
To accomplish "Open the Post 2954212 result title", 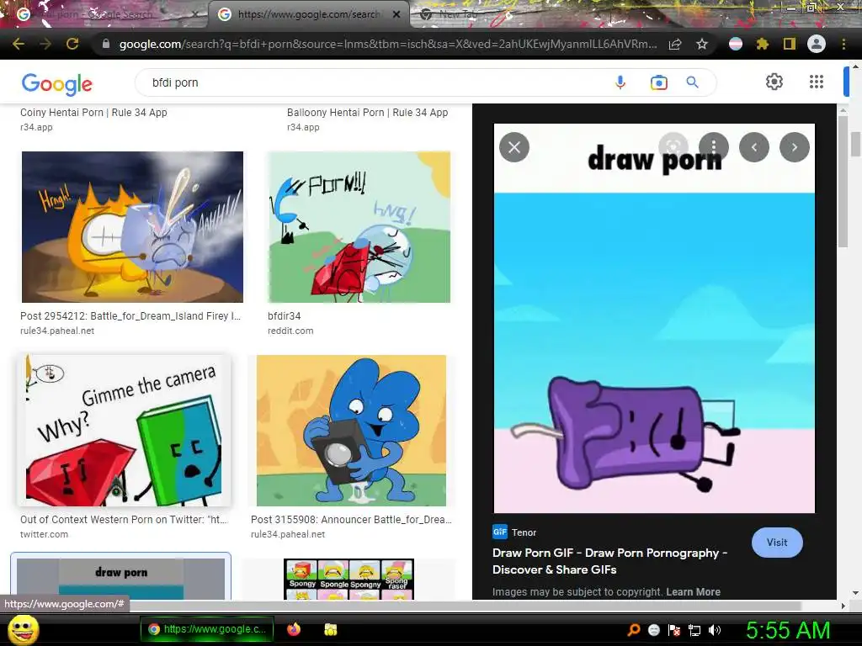I will point(130,316).
